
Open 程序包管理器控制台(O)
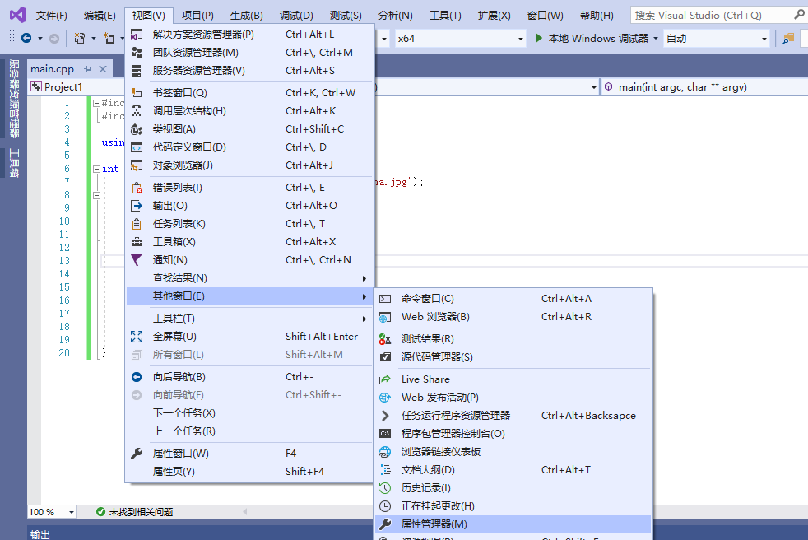pyautogui.click(x=513, y=433)
